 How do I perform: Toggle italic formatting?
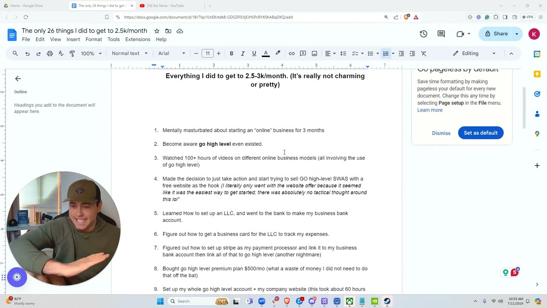pyautogui.click(x=243, y=53)
